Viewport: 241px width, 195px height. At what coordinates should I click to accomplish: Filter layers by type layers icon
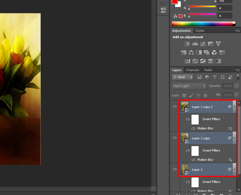coord(215,77)
